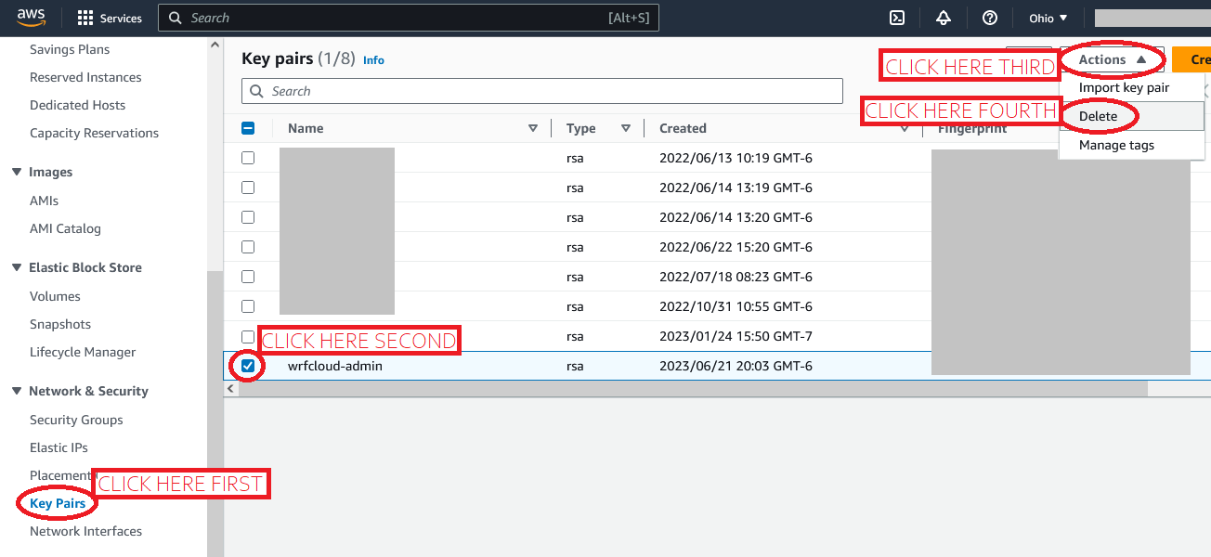Screen dimensions: 1211x557
Task: Sort by the Type column arrow
Action: [x=626, y=128]
